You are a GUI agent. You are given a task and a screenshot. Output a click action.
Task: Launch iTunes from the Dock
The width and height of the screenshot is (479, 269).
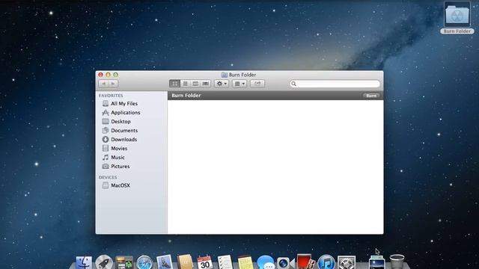[x=326, y=262]
